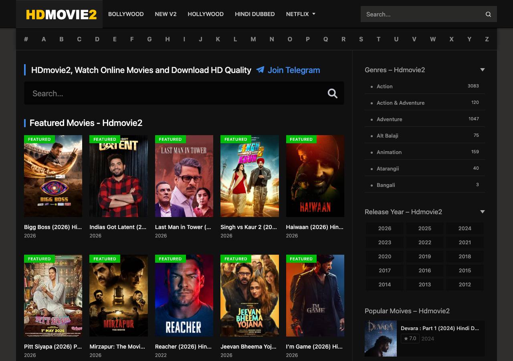Open the Jeevan Bheema Yojana poster
The width and height of the screenshot is (513, 361).
[250, 296]
